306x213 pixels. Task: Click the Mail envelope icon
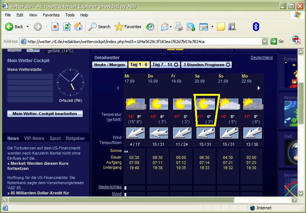pyautogui.click(x=165, y=27)
